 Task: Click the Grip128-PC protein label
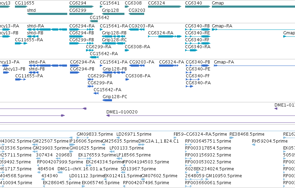pos(115,96)
